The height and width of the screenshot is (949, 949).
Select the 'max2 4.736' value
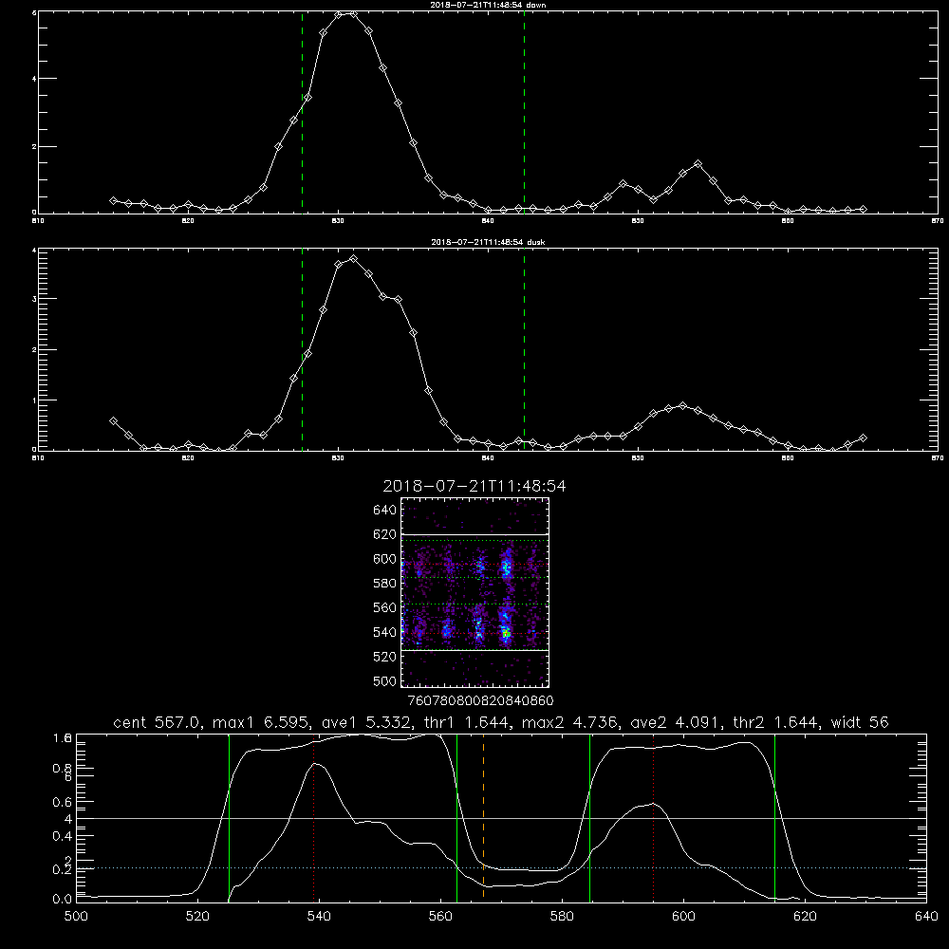point(568,722)
